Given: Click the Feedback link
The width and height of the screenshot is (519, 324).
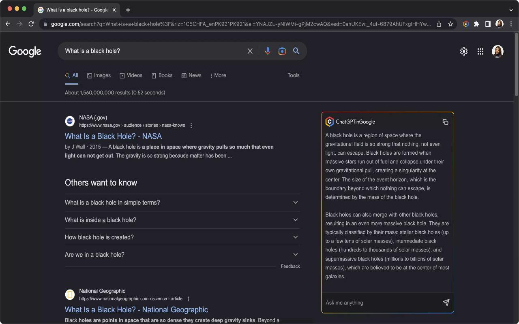Looking at the screenshot, I should 290,266.
